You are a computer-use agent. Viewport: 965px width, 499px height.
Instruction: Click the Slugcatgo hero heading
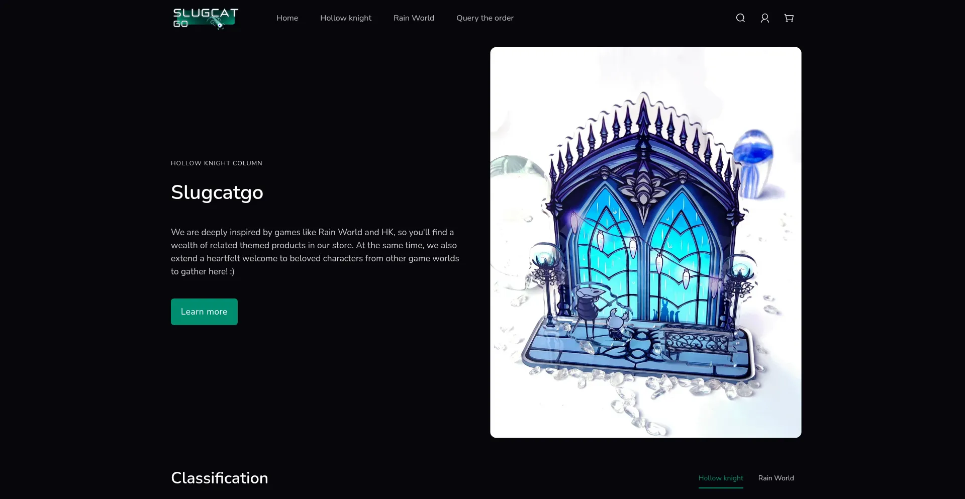tap(217, 192)
